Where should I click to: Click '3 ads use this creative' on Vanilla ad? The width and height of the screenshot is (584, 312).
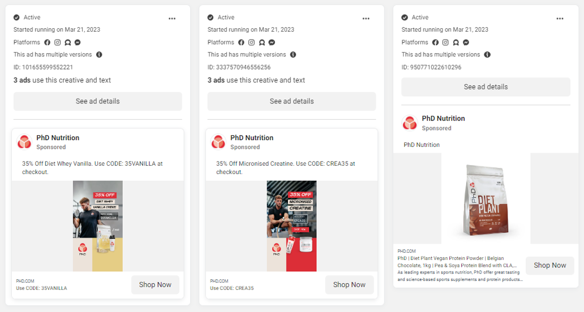pos(62,80)
